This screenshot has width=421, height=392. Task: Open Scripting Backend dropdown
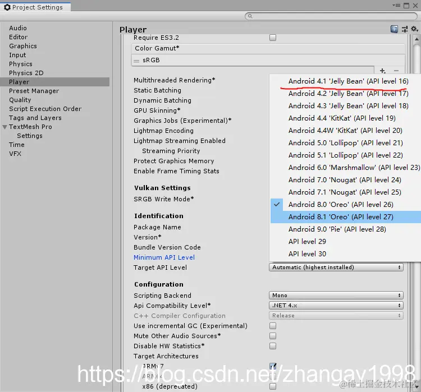[x=336, y=295]
